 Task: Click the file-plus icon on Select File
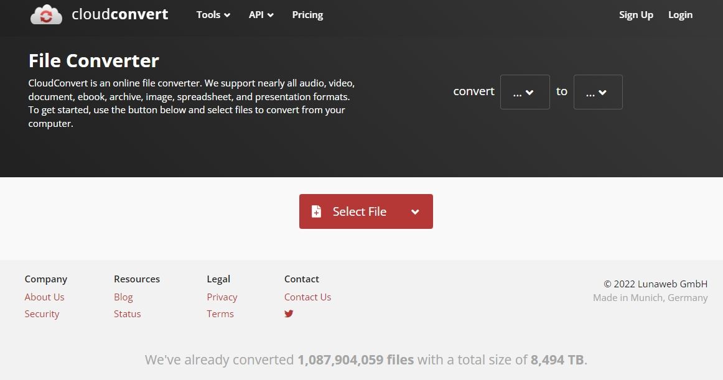316,211
